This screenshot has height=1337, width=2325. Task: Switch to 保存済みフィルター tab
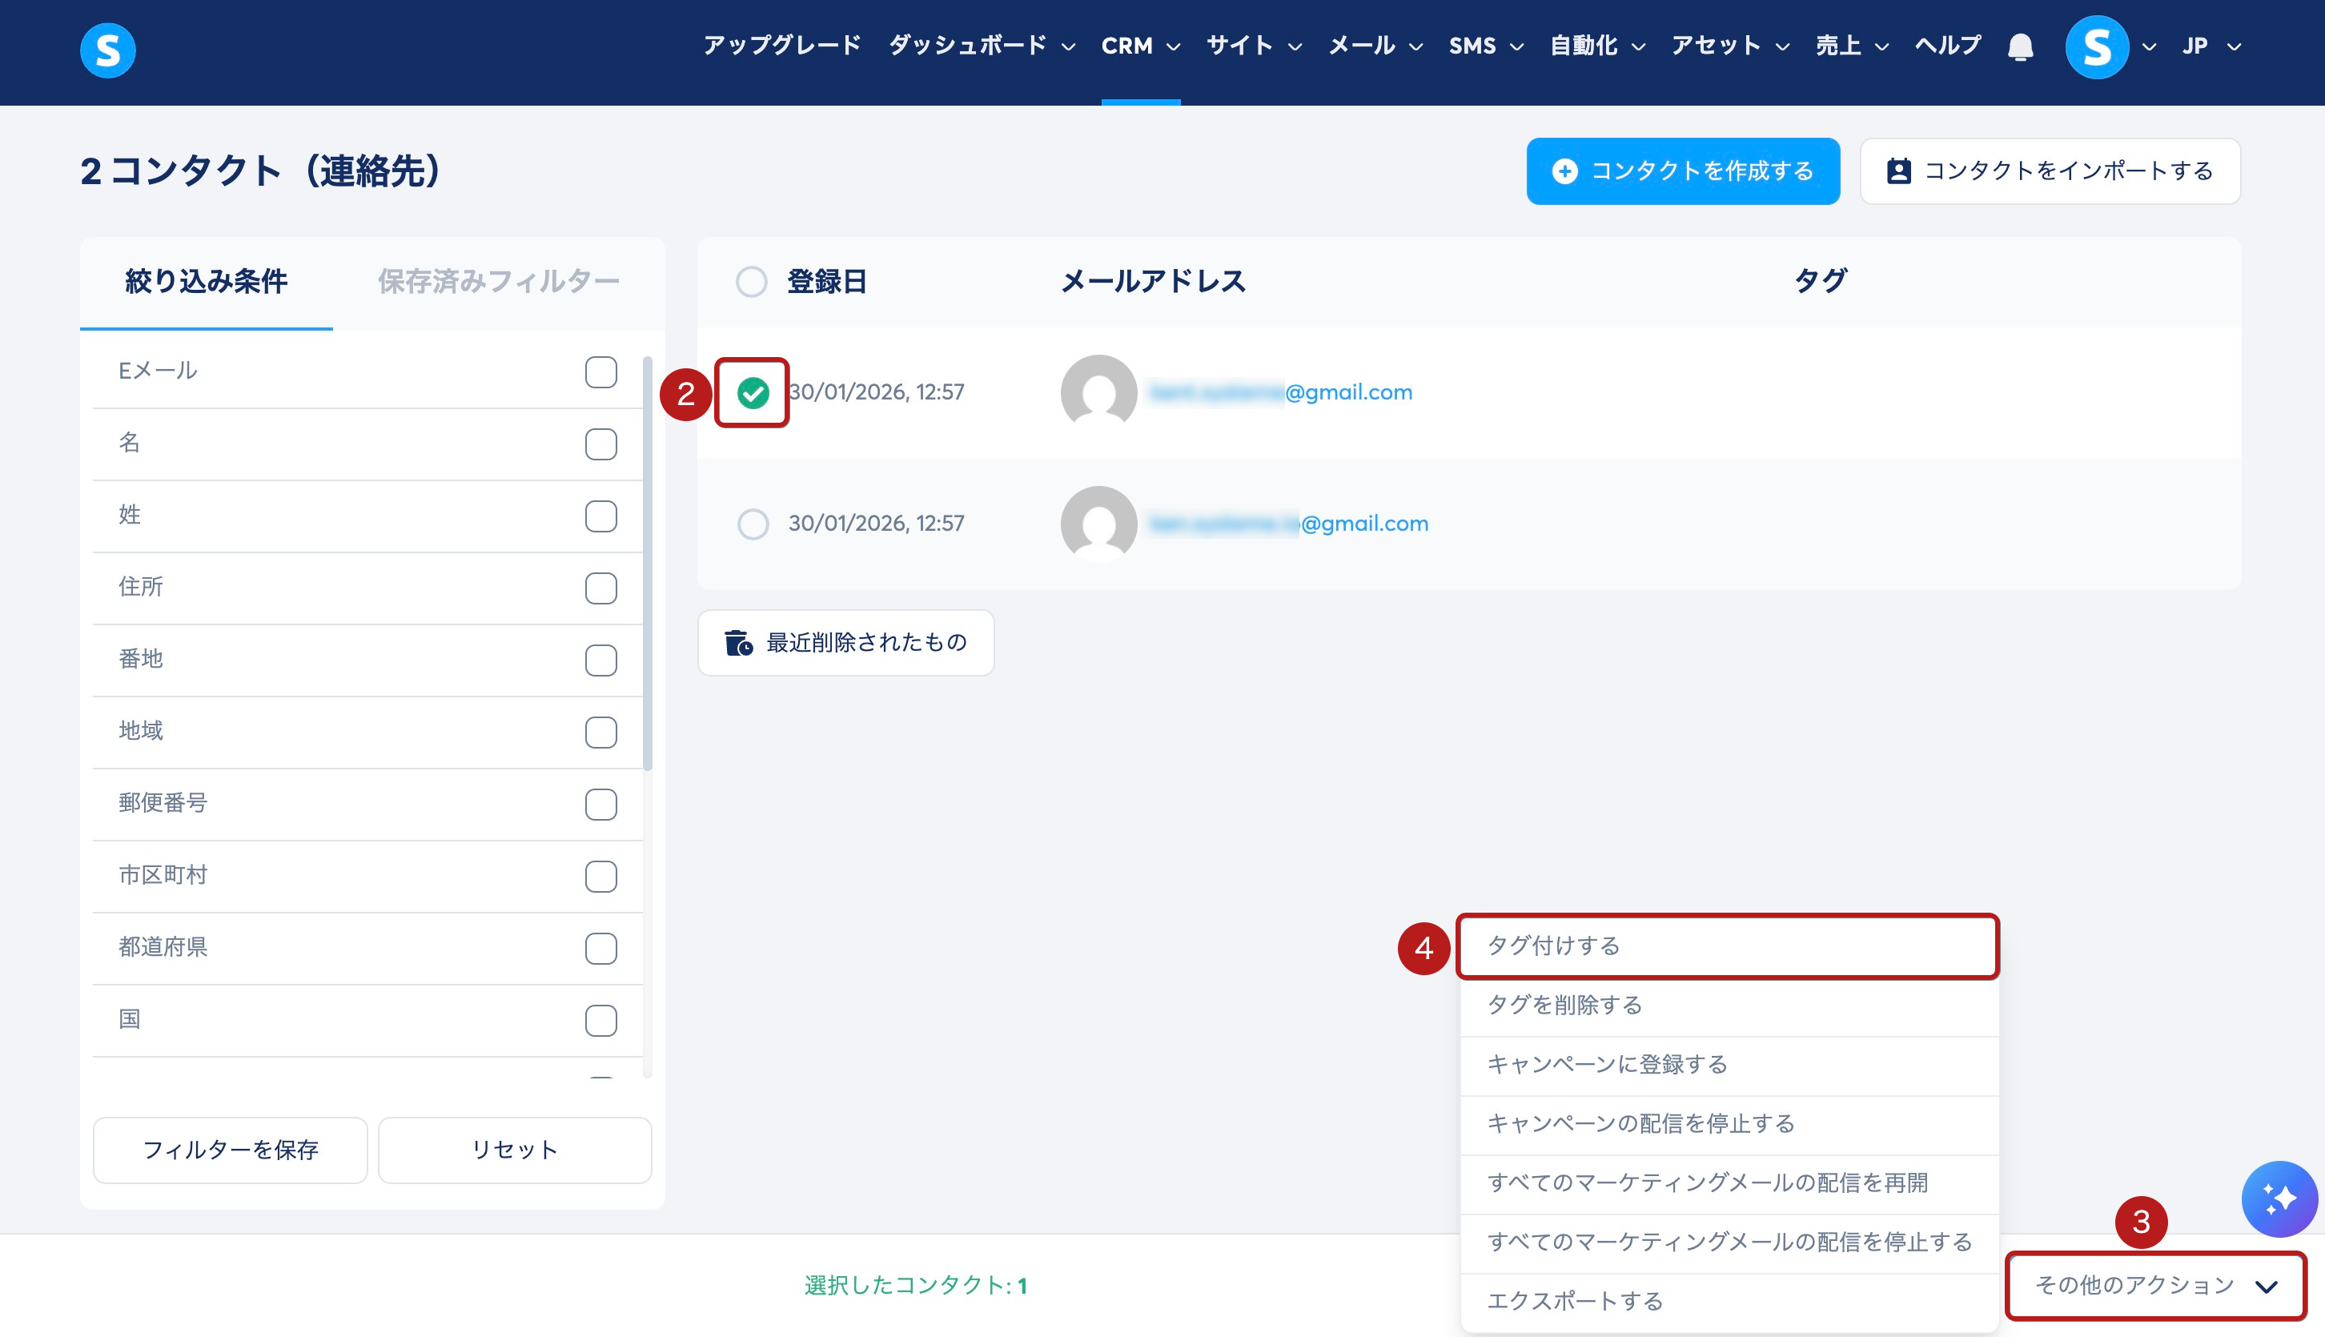498,282
